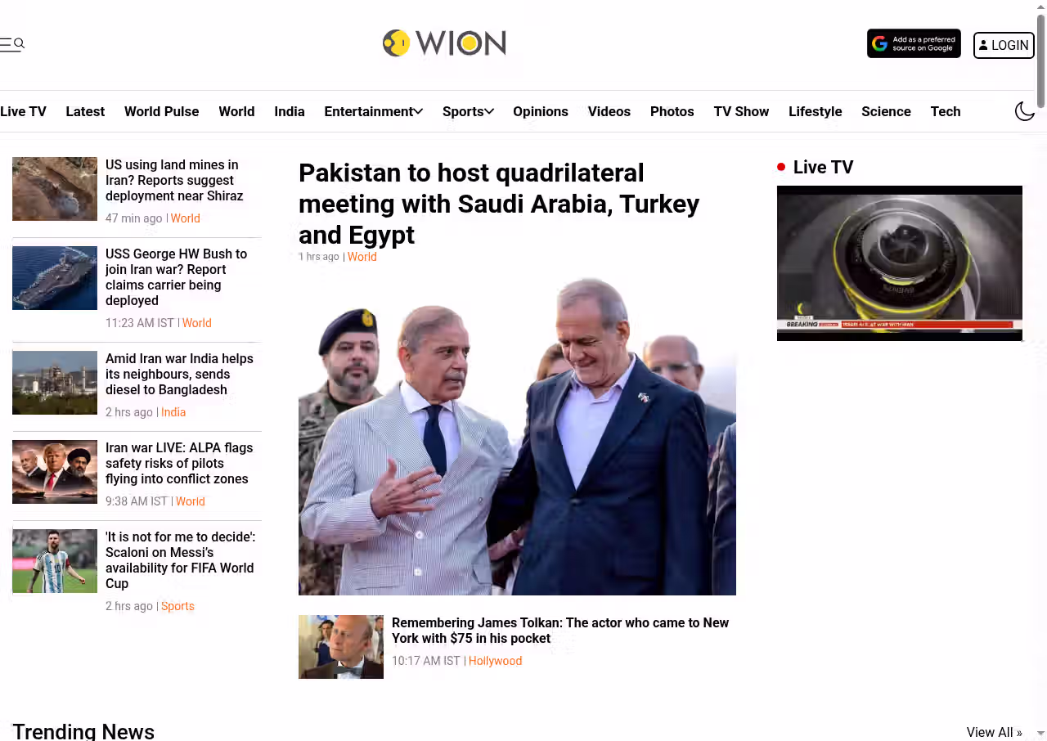Open the Pakistan quadrilateral meeting headline
This screenshot has width=1047, height=741.
click(499, 204)
